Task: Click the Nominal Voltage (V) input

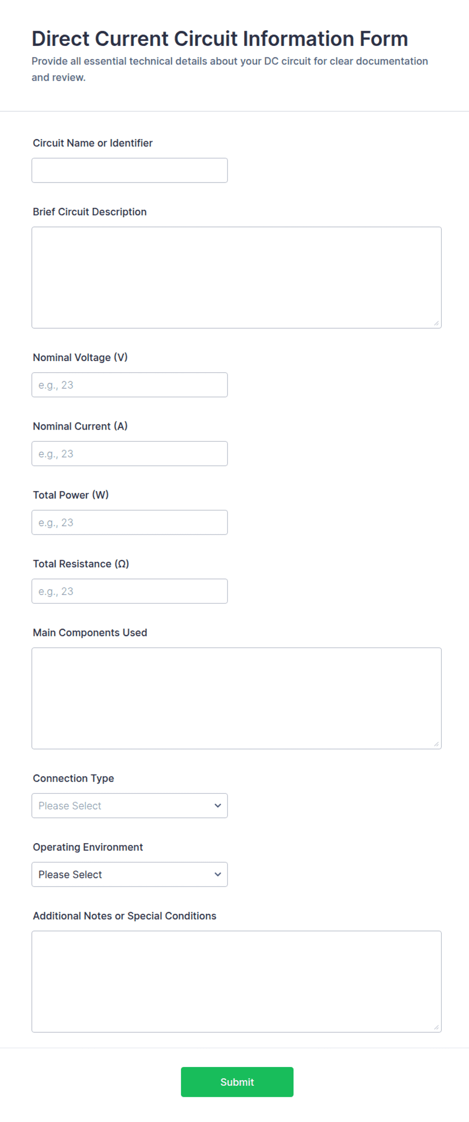Action: click(130, 385)
